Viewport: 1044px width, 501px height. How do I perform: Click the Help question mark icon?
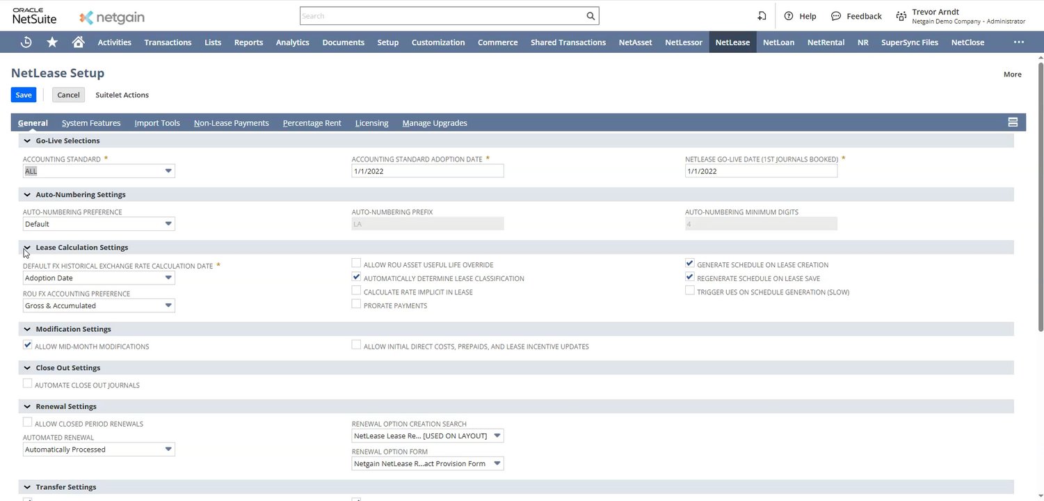(x=789, y=16)
